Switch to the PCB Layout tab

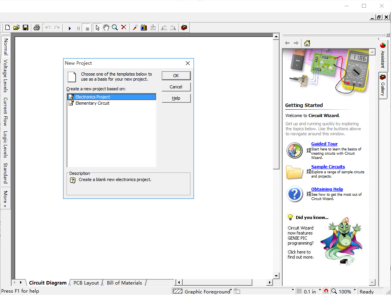pos(86,283)
